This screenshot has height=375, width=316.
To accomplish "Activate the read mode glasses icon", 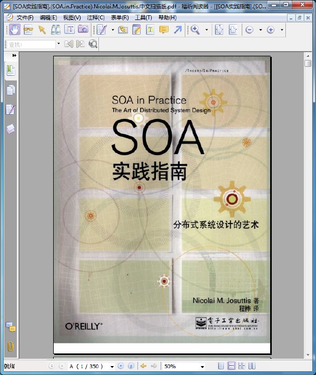I will pyautogui.click(x=28, y=30).
